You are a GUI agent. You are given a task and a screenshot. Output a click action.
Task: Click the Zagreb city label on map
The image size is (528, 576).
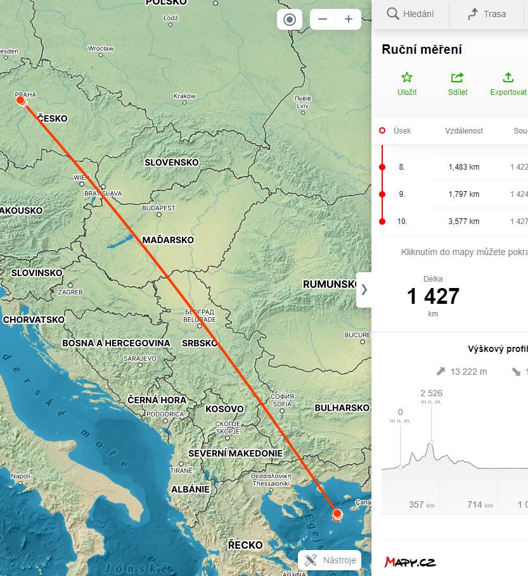click(70, 292)
